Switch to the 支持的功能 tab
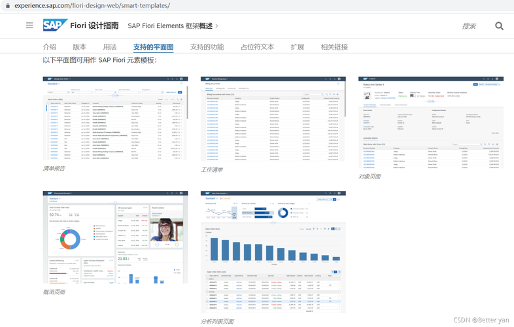The height and width of the screenshot is (327, 514). click(207, 47)
